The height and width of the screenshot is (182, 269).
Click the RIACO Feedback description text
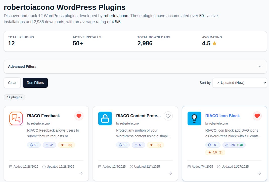pos(53,133)
